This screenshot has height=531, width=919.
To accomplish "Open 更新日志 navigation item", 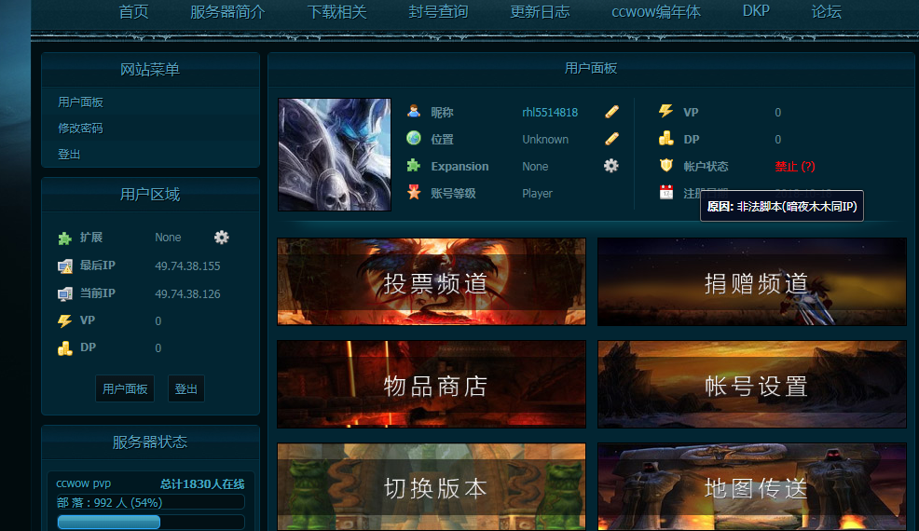I will pos(540,12).
